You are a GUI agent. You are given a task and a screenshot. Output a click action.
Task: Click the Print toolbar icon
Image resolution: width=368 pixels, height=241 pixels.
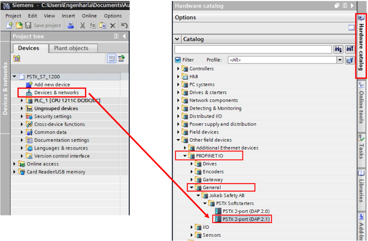point(70,25)
